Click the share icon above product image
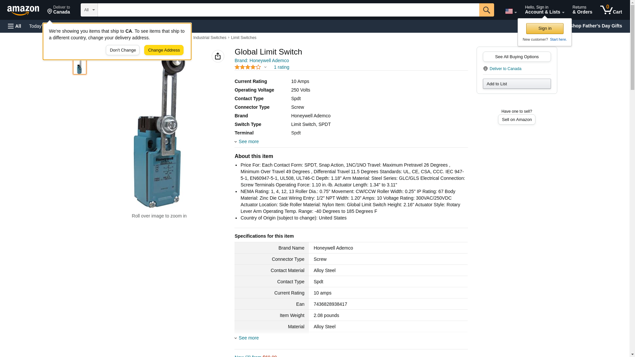Image resolution: width=635 pixels, height=357 pixels. [218, 56]
